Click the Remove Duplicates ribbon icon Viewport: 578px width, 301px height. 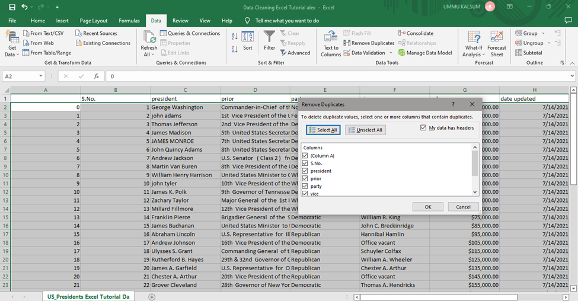coord(347,43)
